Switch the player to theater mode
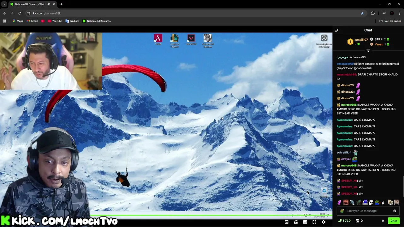Image resolution: width=404 pixels, height=227 pixels. (305, 222)
